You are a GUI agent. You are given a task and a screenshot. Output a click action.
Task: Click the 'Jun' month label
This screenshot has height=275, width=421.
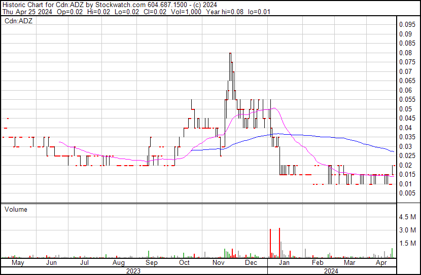(51, 263)
